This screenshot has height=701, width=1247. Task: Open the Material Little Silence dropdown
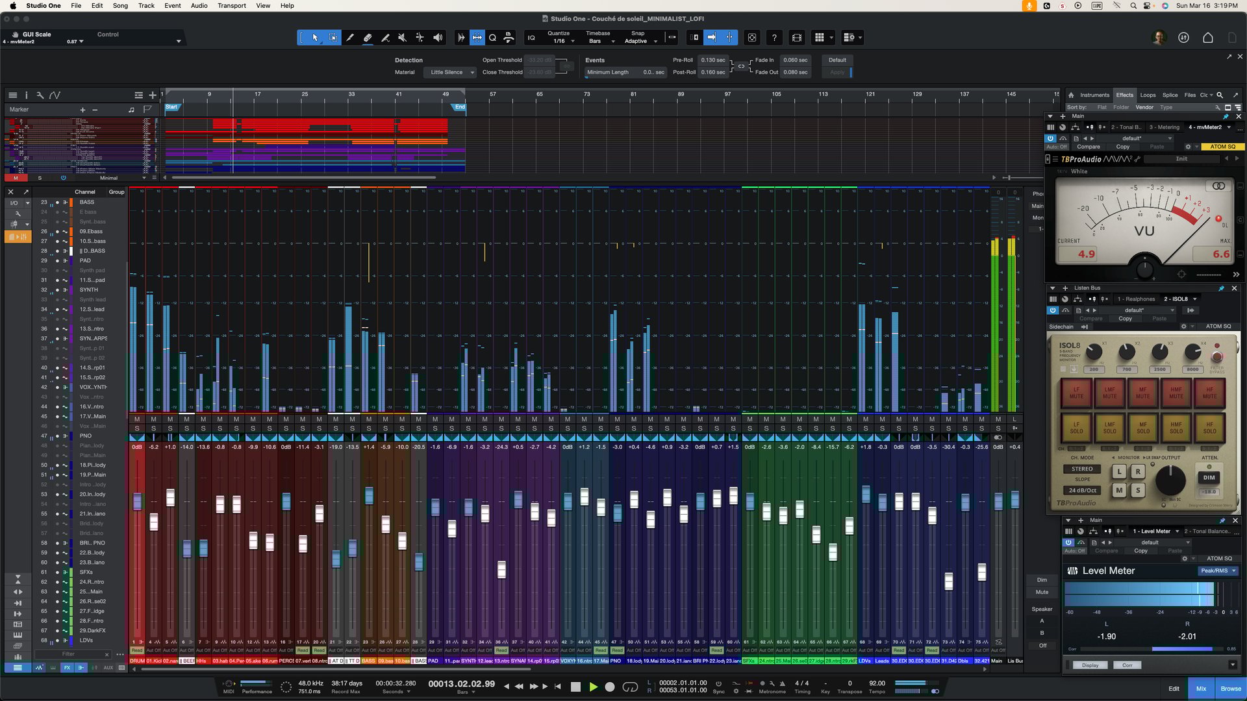click(x=452, y=72)
